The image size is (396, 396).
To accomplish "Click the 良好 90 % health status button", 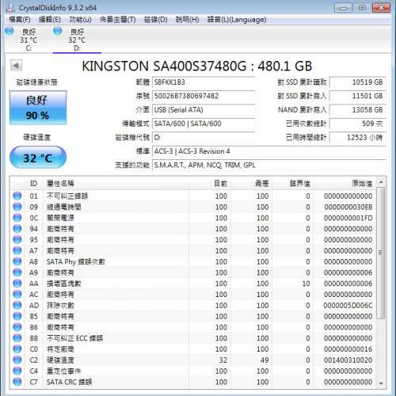I will (x=38, y=108).
